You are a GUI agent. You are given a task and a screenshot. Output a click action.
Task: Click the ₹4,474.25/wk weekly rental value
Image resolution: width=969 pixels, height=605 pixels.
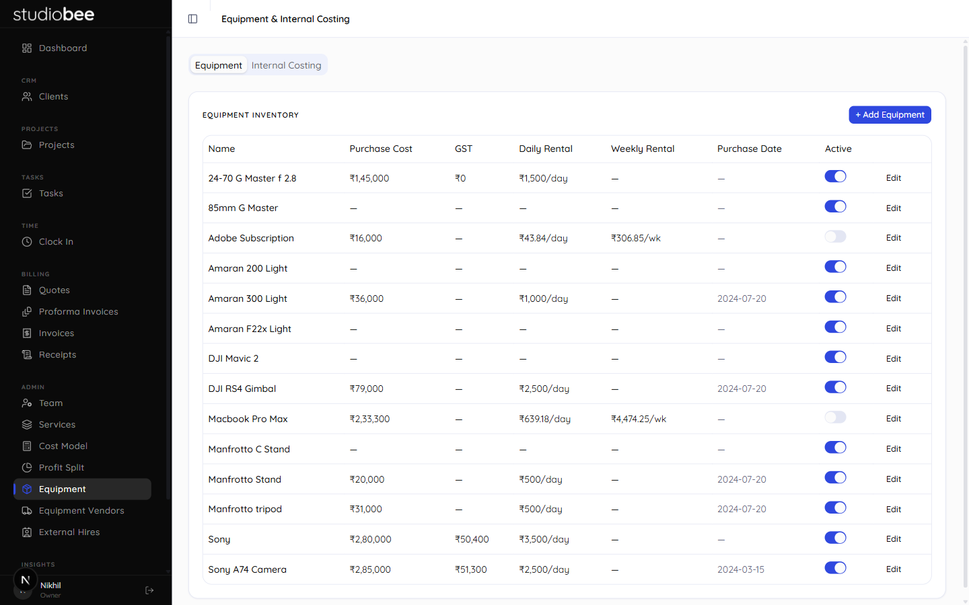point(639,419)
